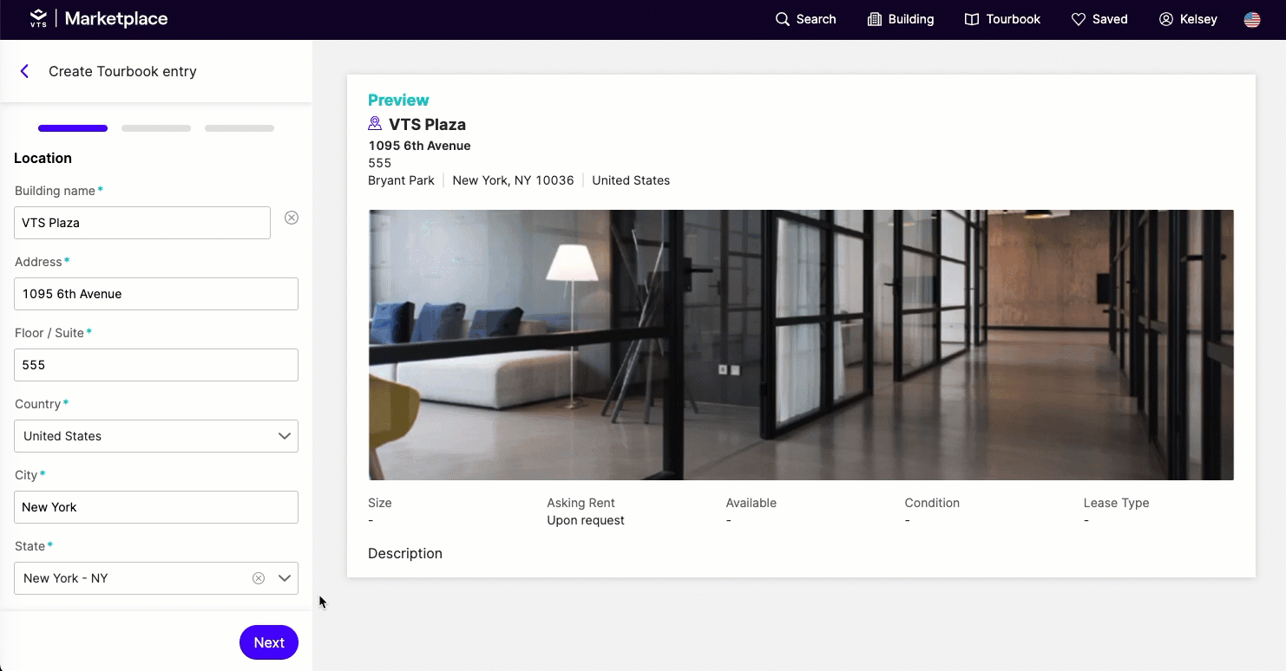This screenshot has height=671, width=1286.
Task: Open Search in top navigation
Action: tap(806, 19)
